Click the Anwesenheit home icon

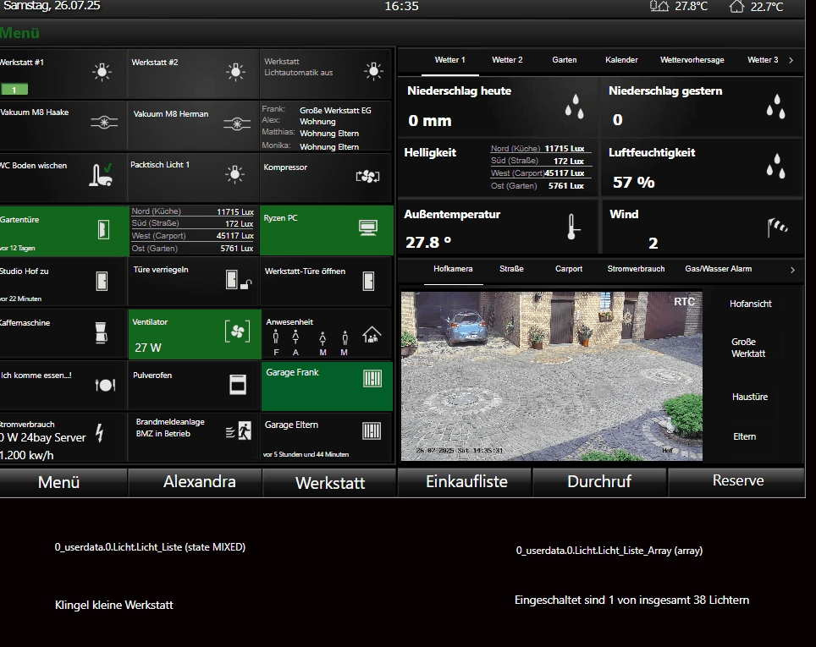[x=372, y=334]
